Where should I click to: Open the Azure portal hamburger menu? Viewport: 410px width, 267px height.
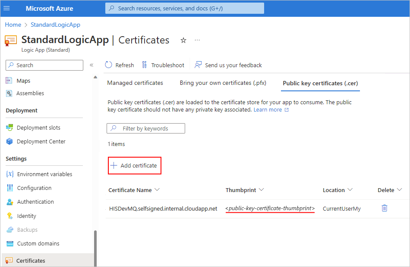[x=6, y=8]
